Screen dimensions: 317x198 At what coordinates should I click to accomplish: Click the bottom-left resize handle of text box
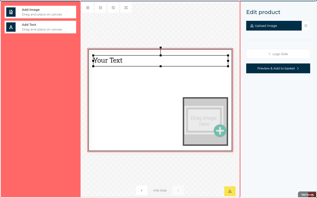coord(93,66)
